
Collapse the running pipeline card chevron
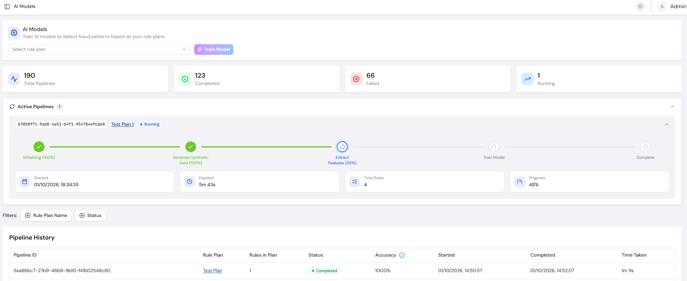pos(667,124)
